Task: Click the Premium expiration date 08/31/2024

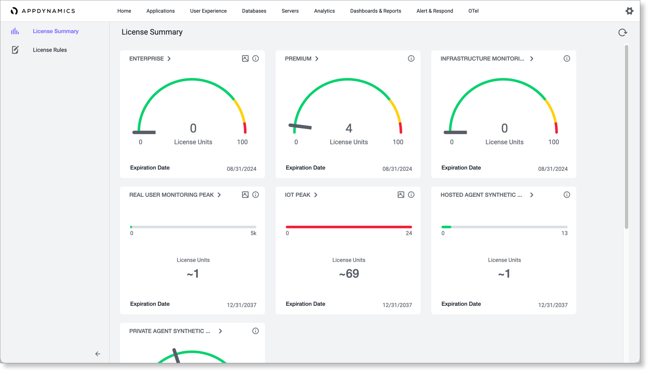Action: click(x=397, y=169)
